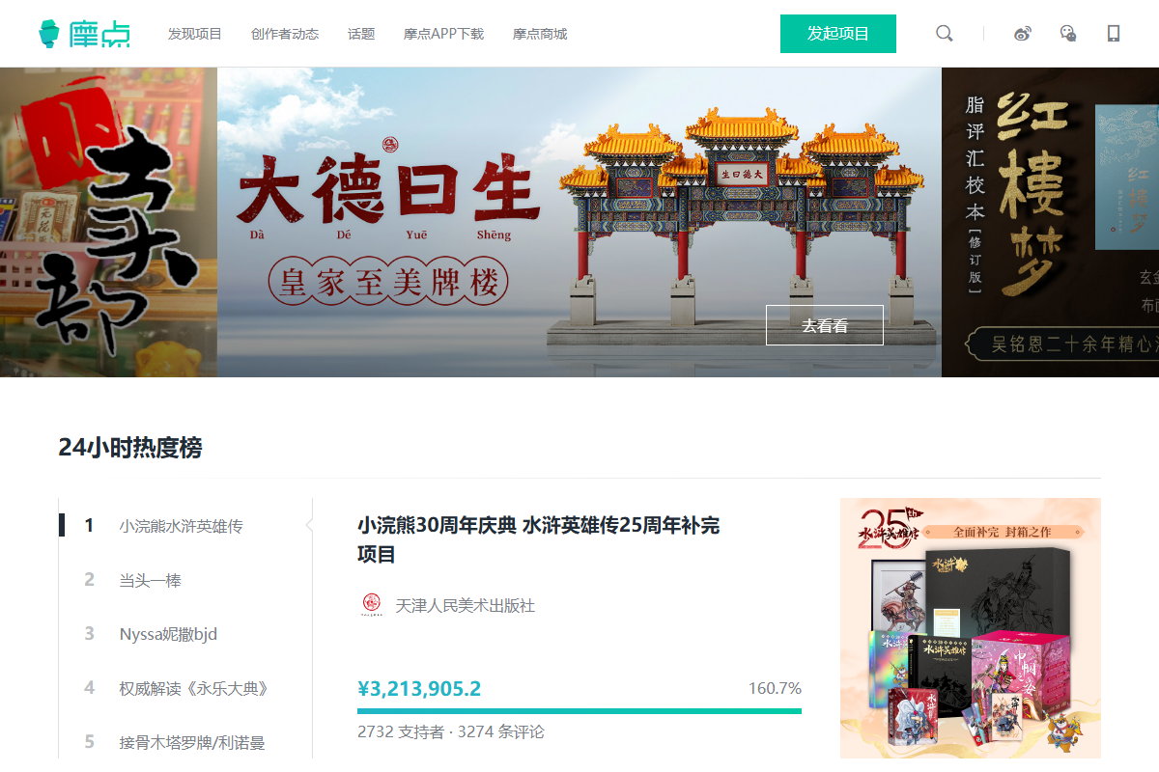This screenshot has width=1159, height=772.
Task: Open the WeChat icon in the header
Action: pyautogui.click(x=1067, y=33)
